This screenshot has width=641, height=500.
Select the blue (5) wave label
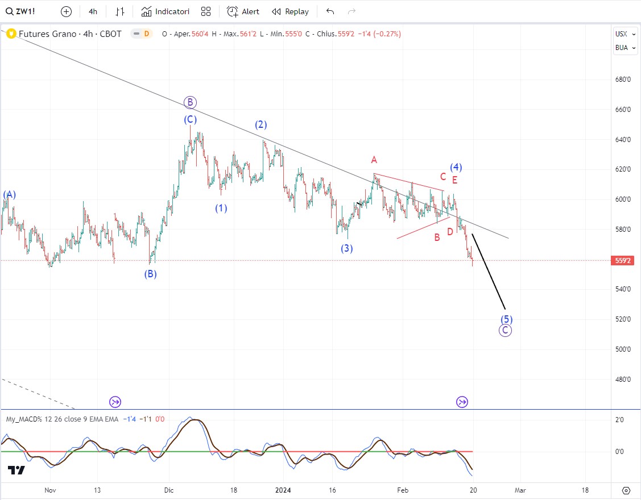[507, 319]
